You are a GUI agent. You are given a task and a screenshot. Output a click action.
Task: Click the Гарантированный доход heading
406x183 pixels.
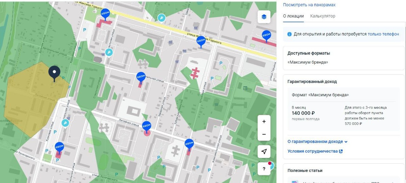[312, 82]
